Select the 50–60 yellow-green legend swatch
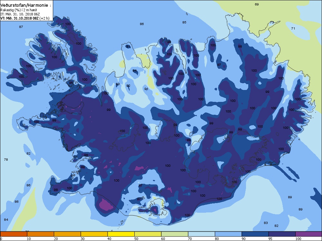Image resolution: width=322 pixels, height=241 pixels. point(148,234)
